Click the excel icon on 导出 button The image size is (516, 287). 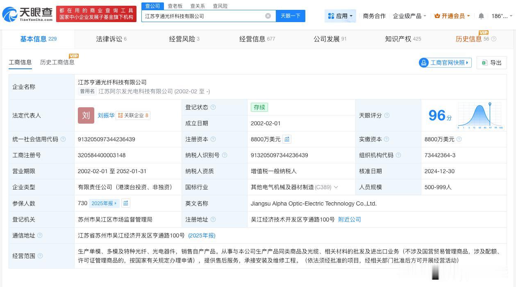point(484,63)
